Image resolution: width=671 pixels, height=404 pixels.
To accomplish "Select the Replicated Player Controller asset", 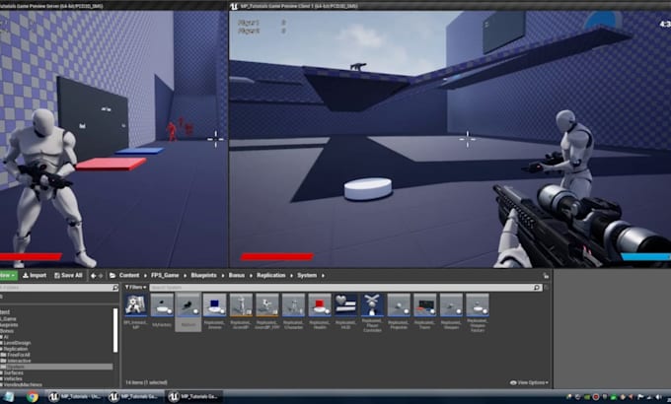I will click(x=372, y=312).
